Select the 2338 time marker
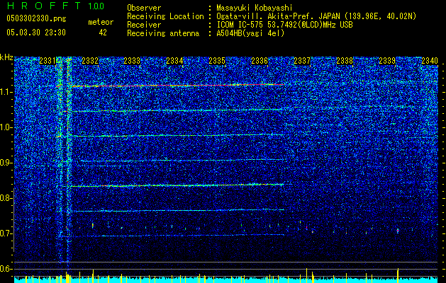Image resolution: width=446 pixels, height=283 pixels. pyautogui.click(x=345, y=61)
